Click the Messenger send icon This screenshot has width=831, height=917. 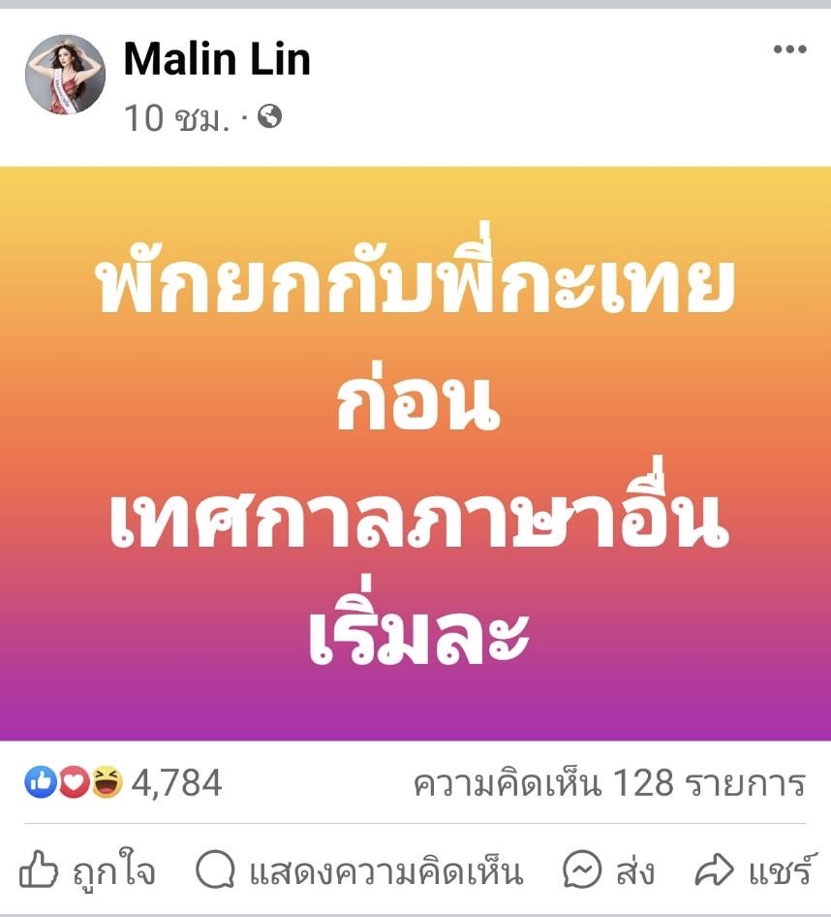coord(582,870)
